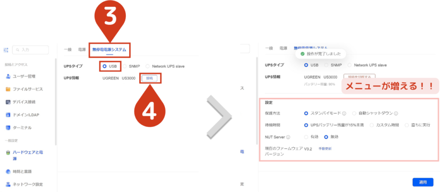Image resolution: width=440 pixels, height=192 pixels.
Task: Select the デバイス接続 sidebar icon
Action: click(x=8, y=102)
